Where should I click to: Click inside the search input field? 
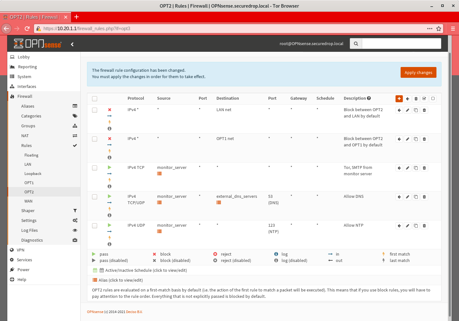[401, 43]
